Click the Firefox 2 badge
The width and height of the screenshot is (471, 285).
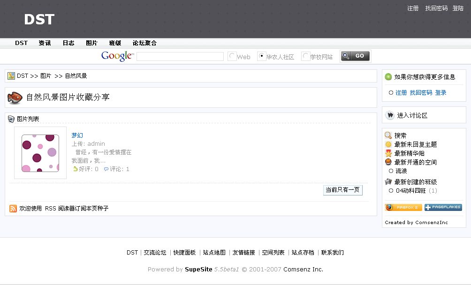pyautogui.click(x=403, y=207)
